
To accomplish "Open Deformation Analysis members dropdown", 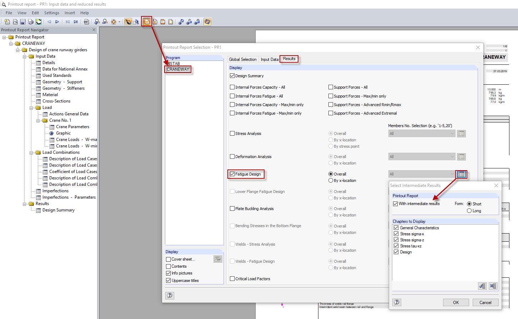I will 422,157.
